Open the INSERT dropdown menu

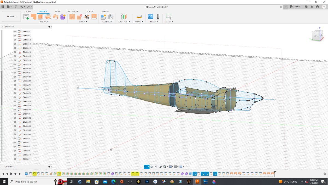[x=154, y=22]
